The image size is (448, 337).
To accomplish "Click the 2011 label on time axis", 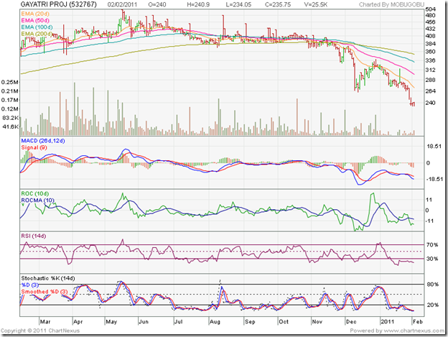I will (388, 322).
